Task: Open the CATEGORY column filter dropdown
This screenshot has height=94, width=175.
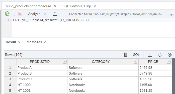Action: [135, 62]
